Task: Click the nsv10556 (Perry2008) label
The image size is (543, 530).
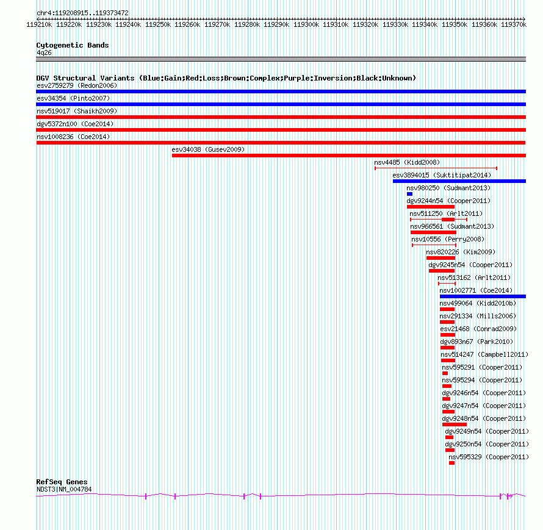Action: [448, 239]
